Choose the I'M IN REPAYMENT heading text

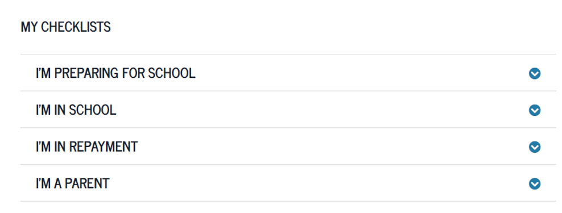[x=86, y=147]
